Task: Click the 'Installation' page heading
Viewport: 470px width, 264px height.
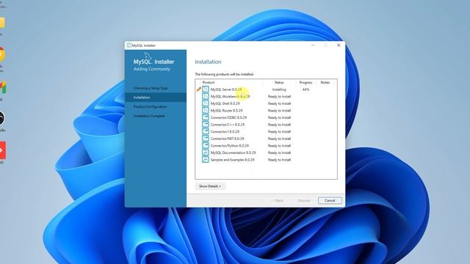Action: [x=208, y=62]
